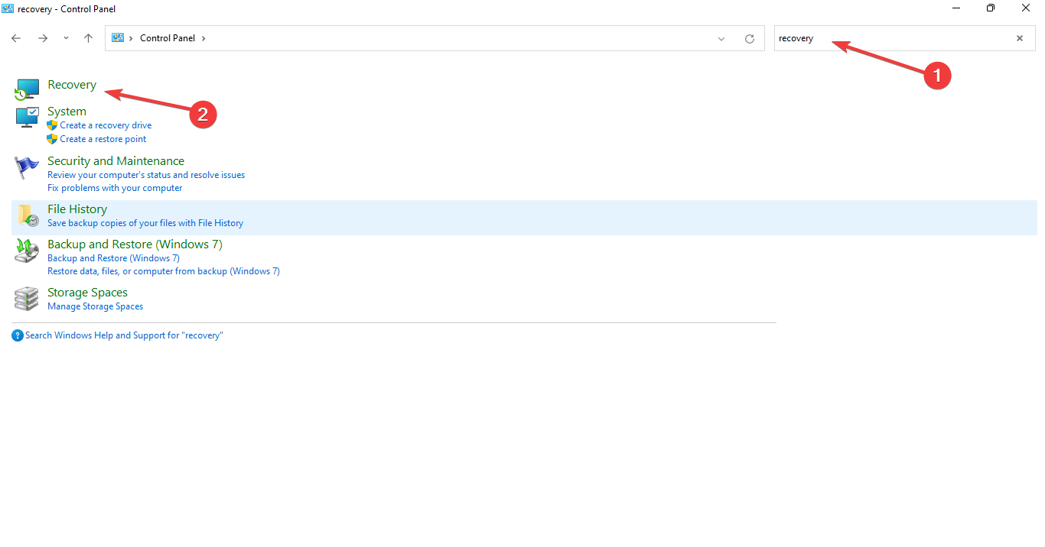
Task: Click the blue help question mark icon
Action: pos(18,335)
